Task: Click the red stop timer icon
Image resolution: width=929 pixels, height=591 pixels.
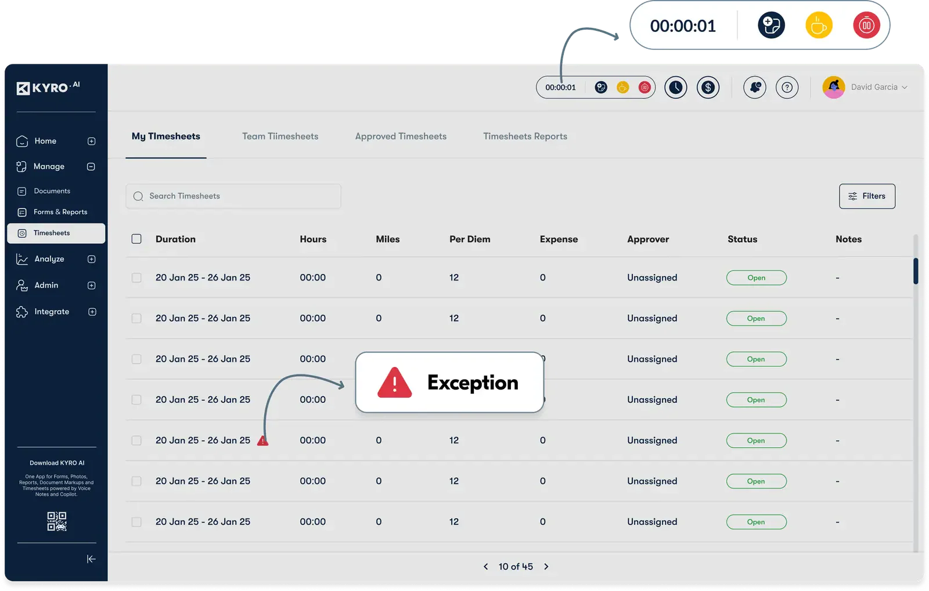Action: click(x=644, y=88)
